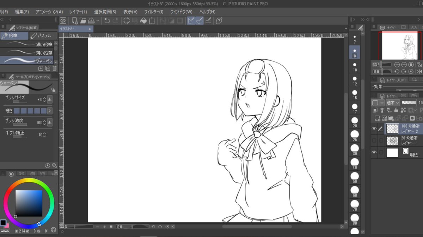Select the パステル sub tool group

(43, 35)
